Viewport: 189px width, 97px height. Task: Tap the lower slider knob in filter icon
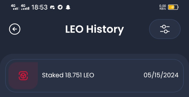tap(166, 32)
